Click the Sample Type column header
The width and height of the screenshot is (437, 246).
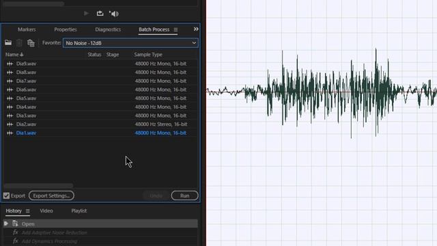click(x=148, y=55)
